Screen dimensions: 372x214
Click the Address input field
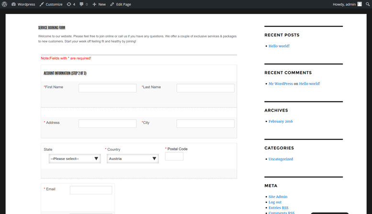click(x=107, y=124)
